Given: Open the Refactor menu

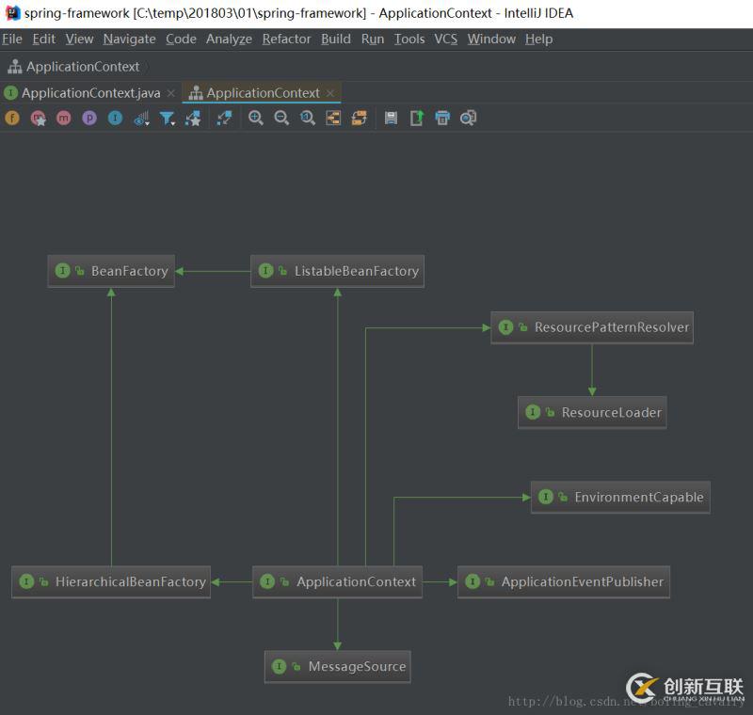Looking at the screenshot, I should [x=287, y=39].
